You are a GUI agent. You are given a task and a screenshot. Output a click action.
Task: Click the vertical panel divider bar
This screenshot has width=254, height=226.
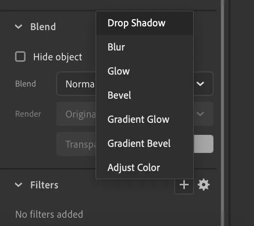pyautogui.click(x=222, y=113)
